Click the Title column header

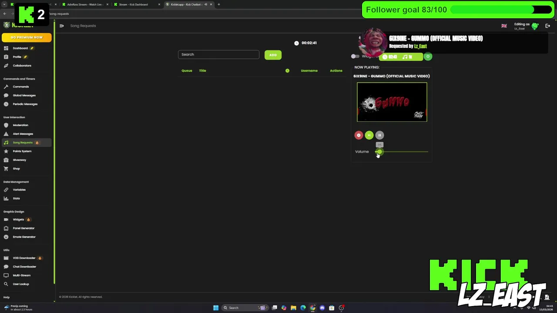pos(202,70)
